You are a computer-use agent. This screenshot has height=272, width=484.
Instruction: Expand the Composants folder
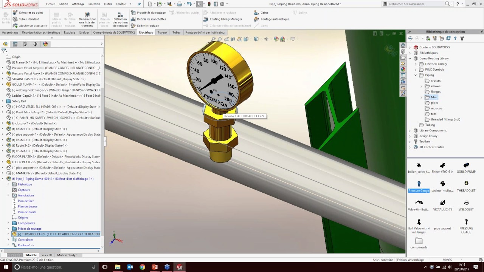pos(8,223)
